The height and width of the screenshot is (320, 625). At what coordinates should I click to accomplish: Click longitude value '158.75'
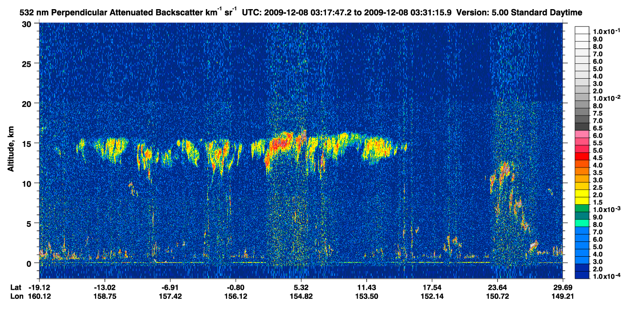104,296
